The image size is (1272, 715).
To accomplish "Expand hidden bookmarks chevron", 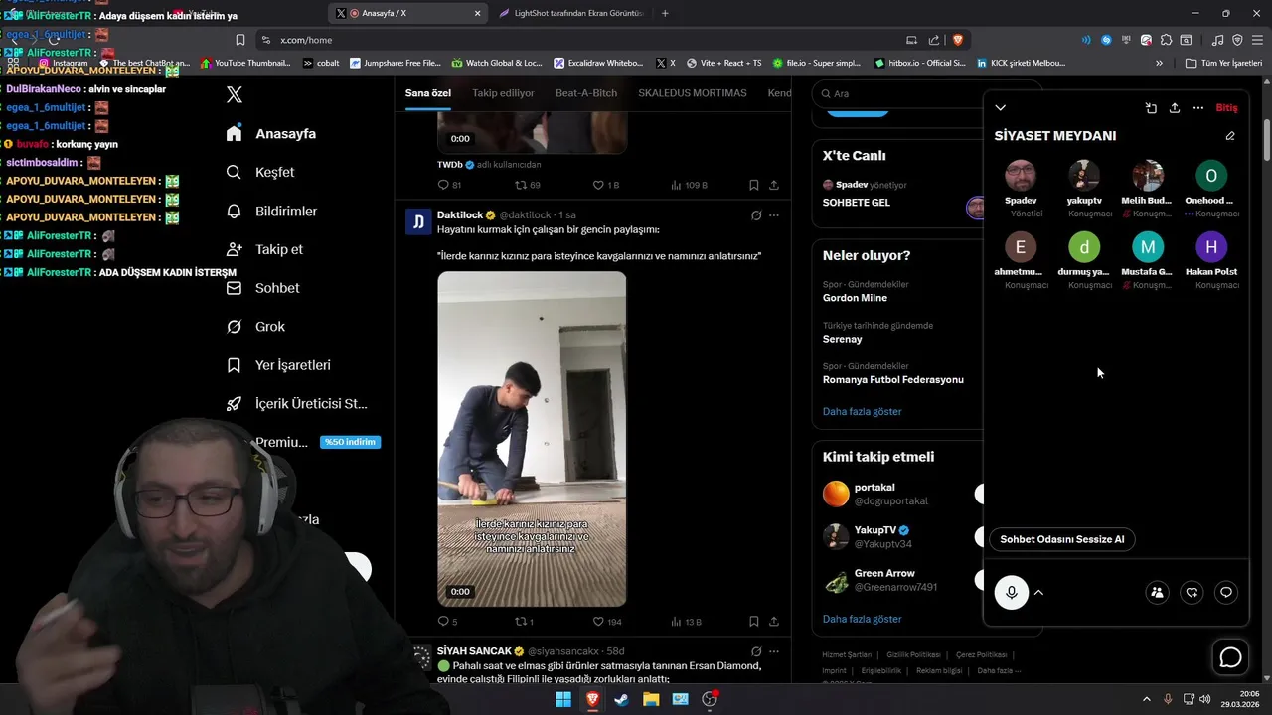I will pyautogui.click(x=1159, y=63).
